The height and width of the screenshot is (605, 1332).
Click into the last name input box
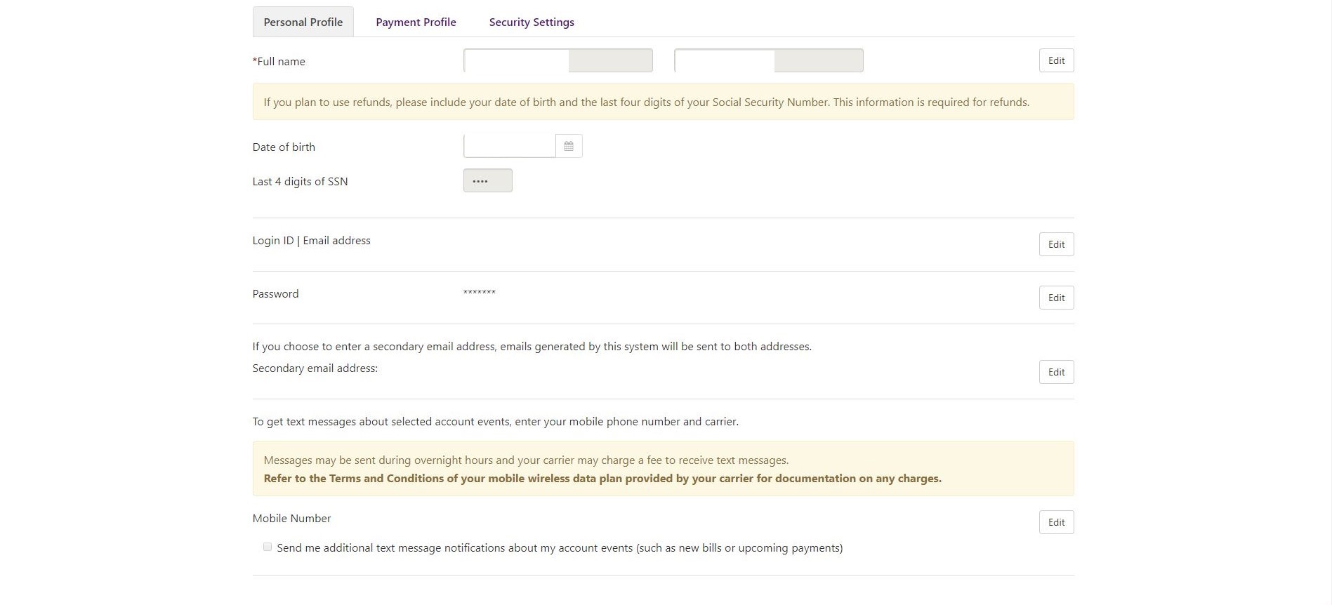click(x=768, y=60)
